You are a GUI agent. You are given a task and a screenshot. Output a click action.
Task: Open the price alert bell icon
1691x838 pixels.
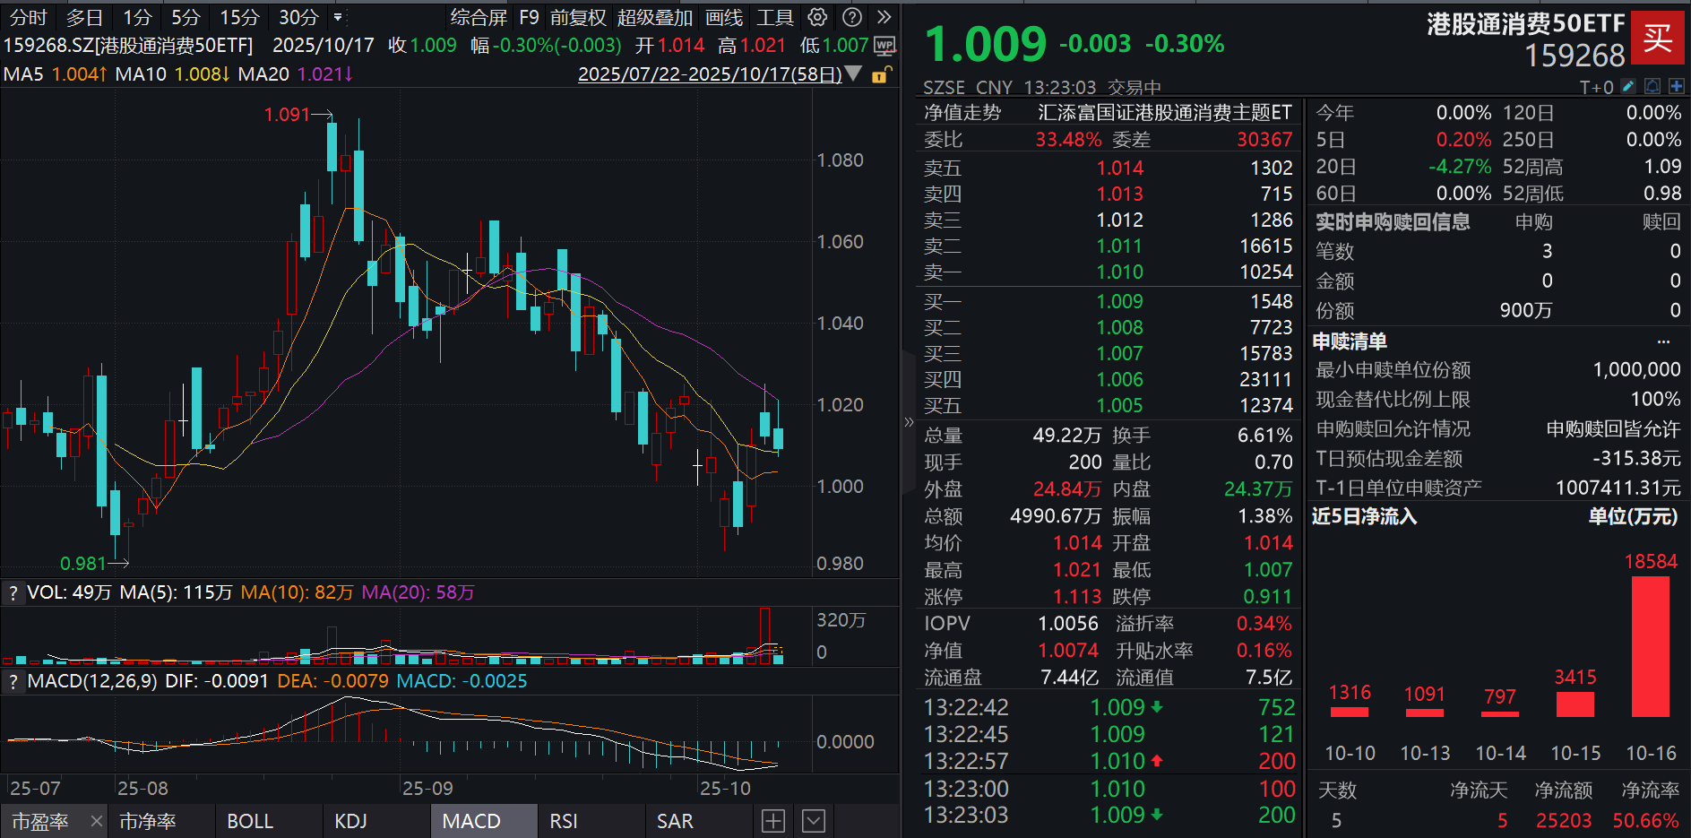[1652, 86]
